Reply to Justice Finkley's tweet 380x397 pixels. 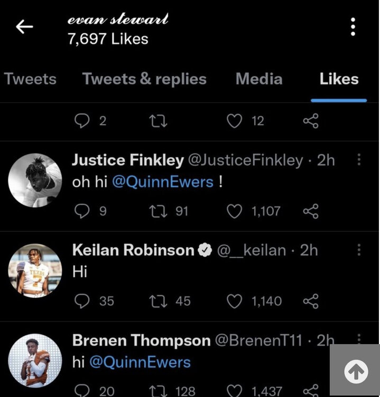tap(82, 212)
